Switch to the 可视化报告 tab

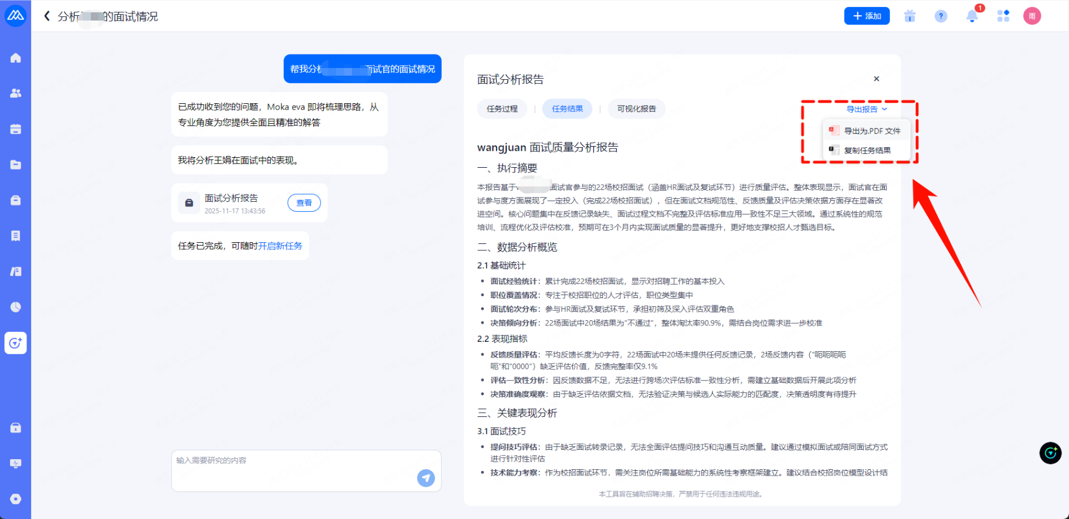click(636, 108)
